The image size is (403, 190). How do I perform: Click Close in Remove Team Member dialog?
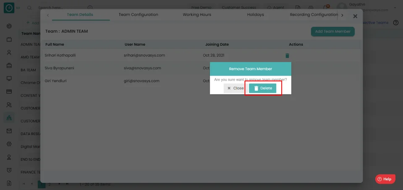[236, 88]
